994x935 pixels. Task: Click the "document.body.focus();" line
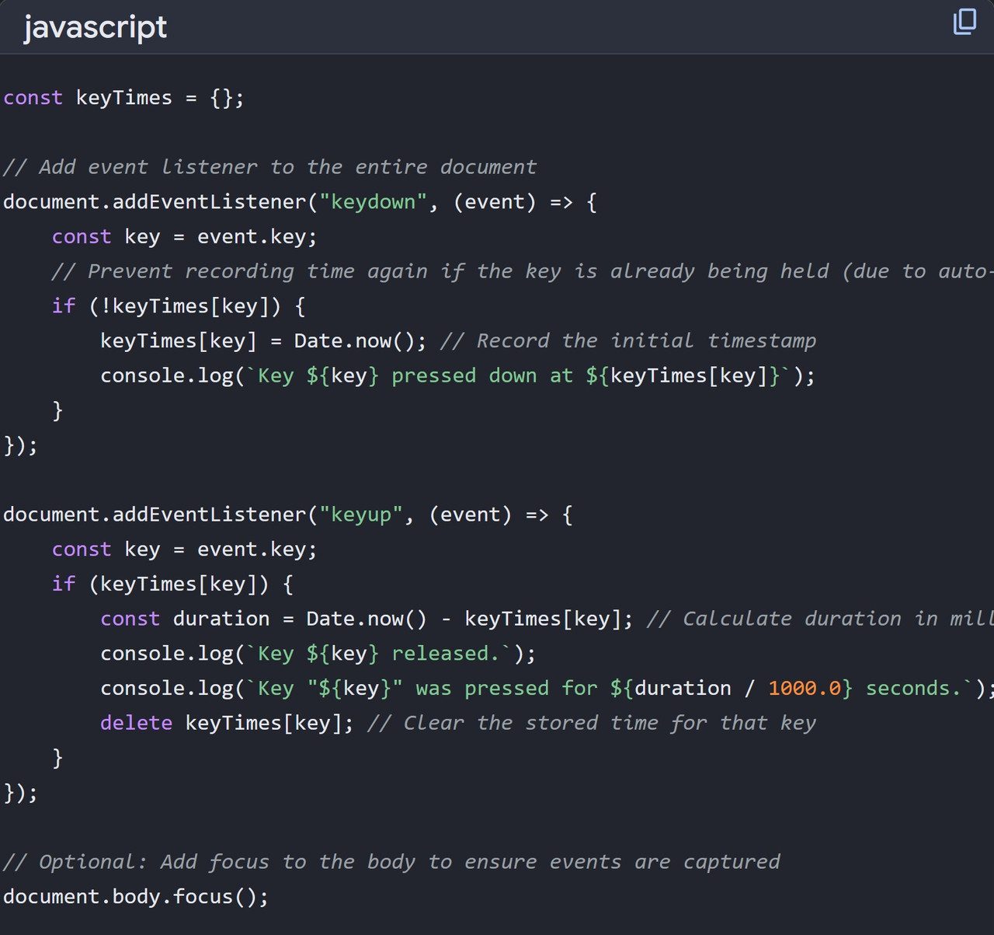[x=136, y=897]
